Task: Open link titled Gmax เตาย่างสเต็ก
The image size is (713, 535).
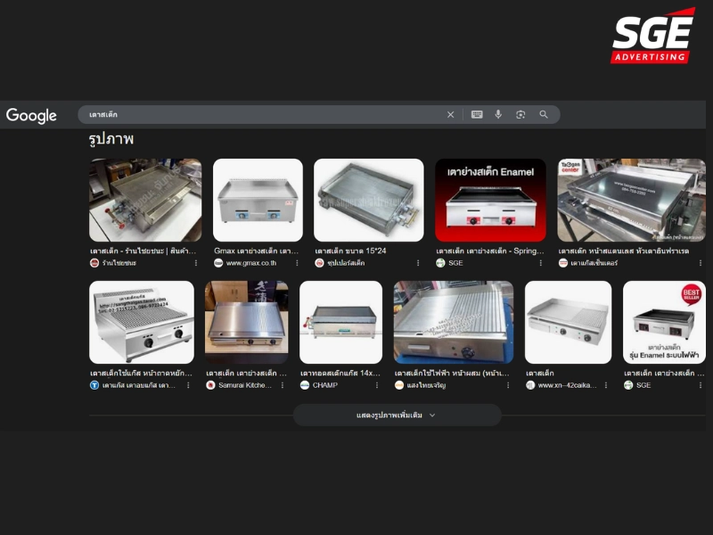Action: click(x=256, y=251)
